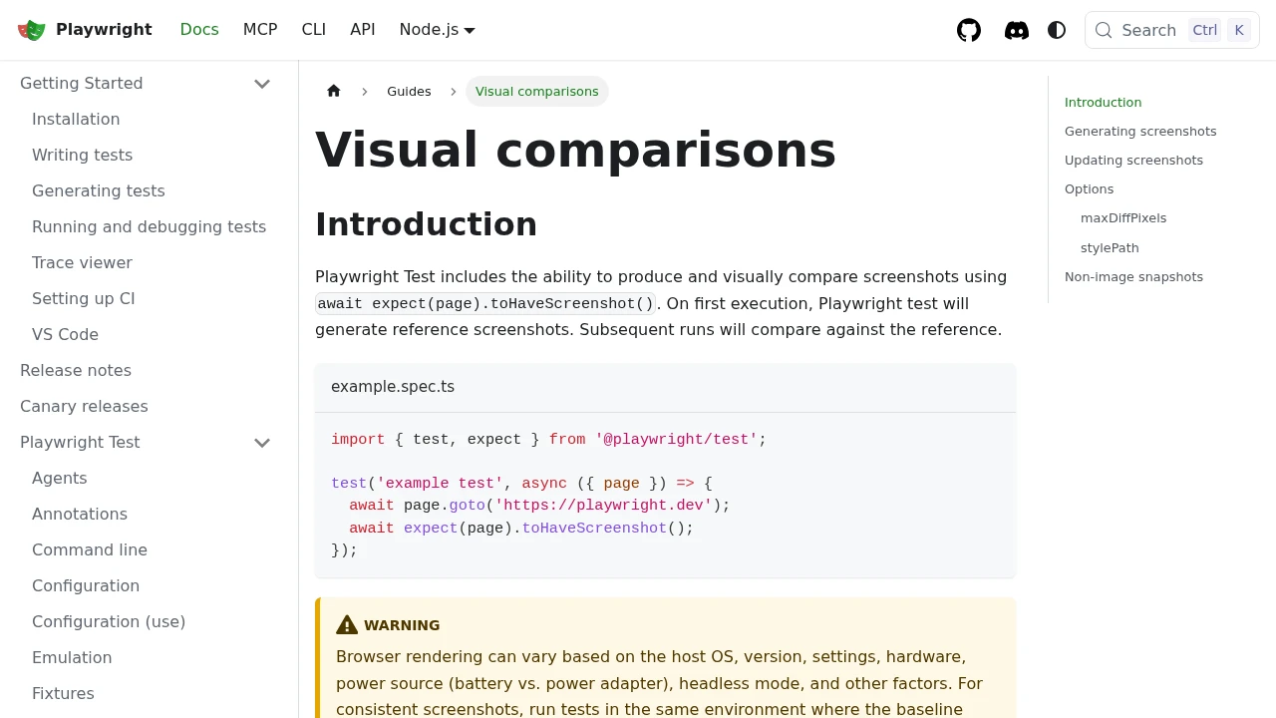The height and width of the screenshot is (718, 1276).
Task: Open the GitHub repository icon
Action: click(x=969, y=30)
